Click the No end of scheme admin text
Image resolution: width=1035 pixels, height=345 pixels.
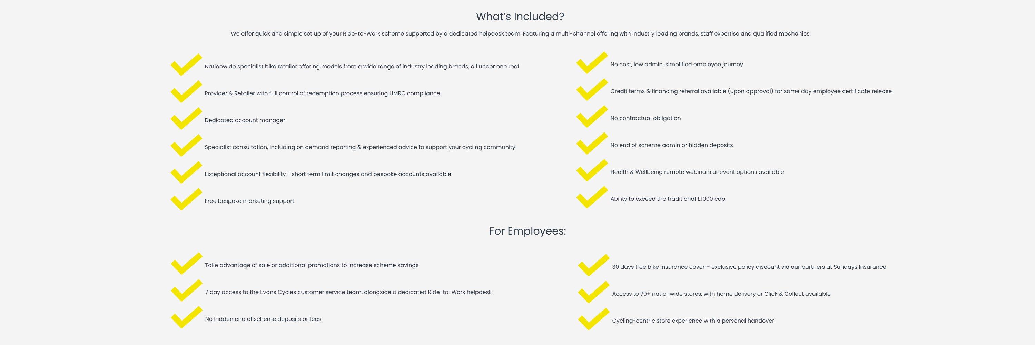pos(671,145)
